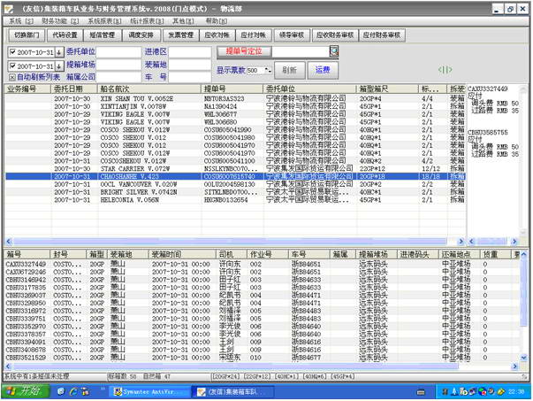Sort by 箱型箱尺 column header
533x401 pixels.
[387, 89]
